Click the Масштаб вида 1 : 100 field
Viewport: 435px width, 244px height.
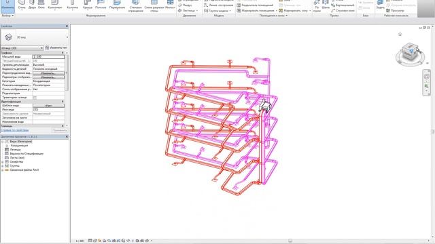pyautogui.click(x=48, y=57)
